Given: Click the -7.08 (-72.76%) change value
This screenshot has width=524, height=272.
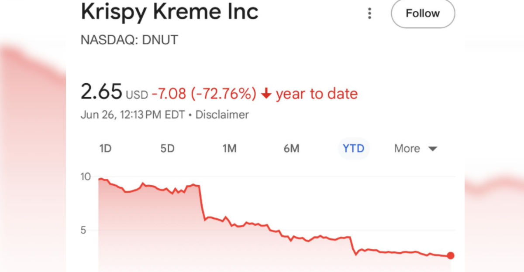Looking at the screenshot, I should click(204, 94).
